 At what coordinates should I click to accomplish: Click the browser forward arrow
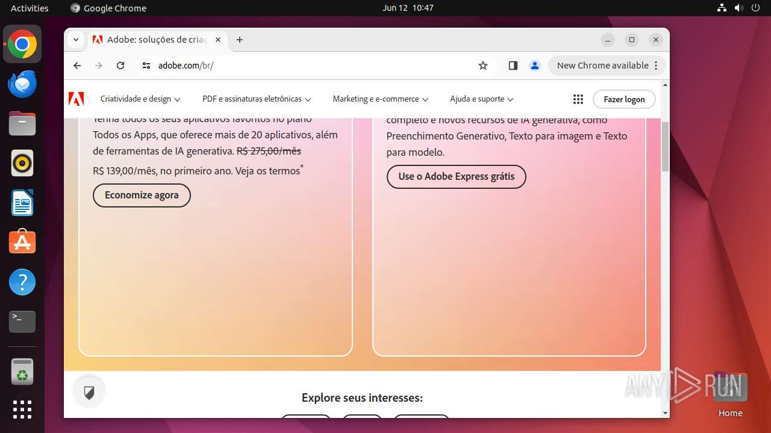[x=99, y=66]
